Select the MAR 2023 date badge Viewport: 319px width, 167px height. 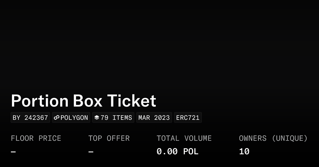pos(154,118)
